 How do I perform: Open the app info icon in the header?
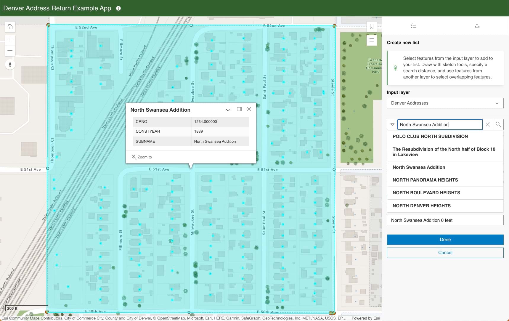[118, 8]
